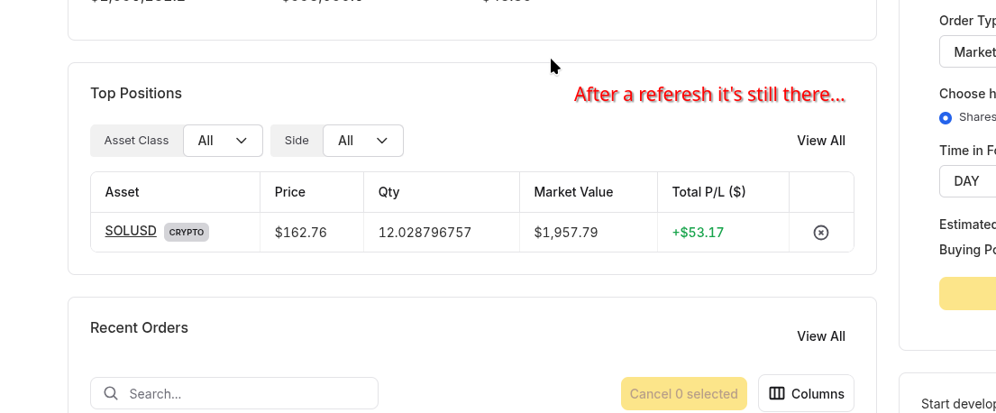Click the Market Value column header
This screenshot has width=996, height=413.
pyautogui.click(x=573, y=192)
